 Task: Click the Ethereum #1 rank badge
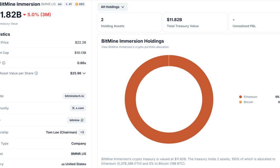(69, 4)
